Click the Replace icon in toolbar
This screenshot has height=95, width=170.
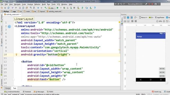click(x=34, y=8)
